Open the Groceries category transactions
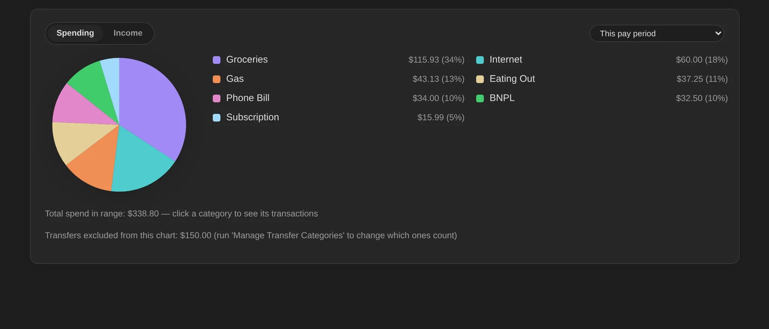This screenshot has width=769, height=329. click(x=338, y=60)
